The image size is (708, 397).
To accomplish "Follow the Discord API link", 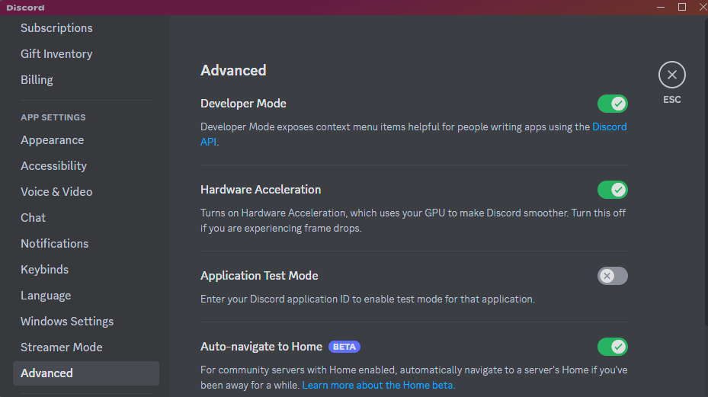I will pos(609,127).
